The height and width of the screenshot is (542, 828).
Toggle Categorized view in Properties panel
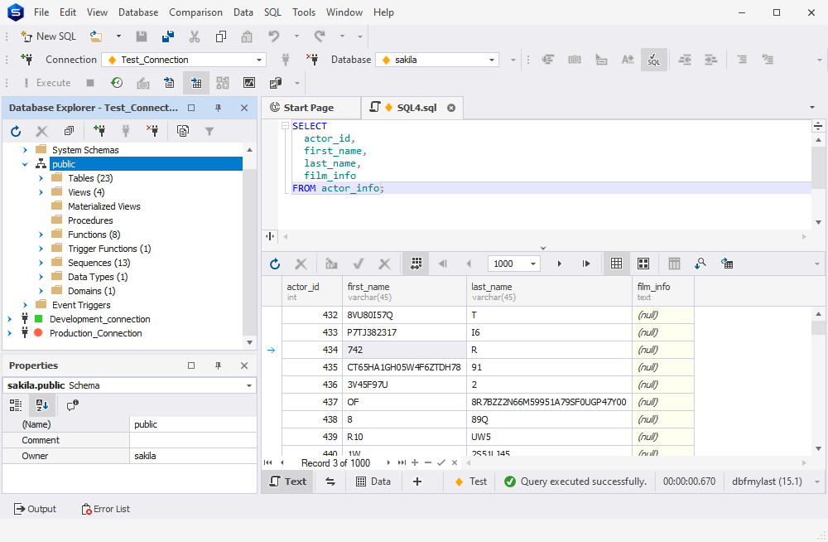point(16,405)
